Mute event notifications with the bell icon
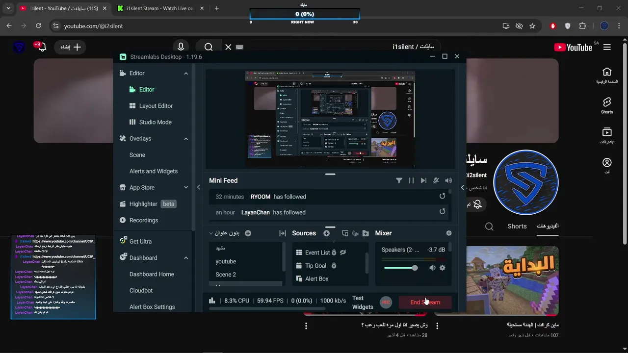 point(436,180)
